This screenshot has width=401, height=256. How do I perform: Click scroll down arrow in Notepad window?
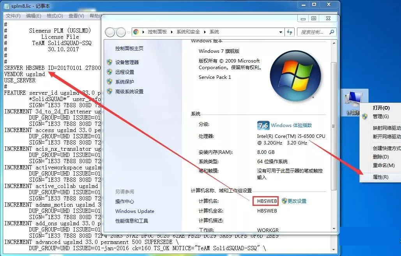pyautogui.click(x=334, y=250)
